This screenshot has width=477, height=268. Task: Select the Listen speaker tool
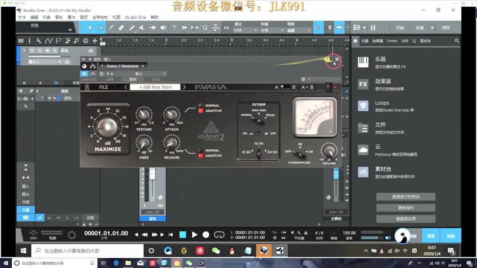click(x=163, y=28)
